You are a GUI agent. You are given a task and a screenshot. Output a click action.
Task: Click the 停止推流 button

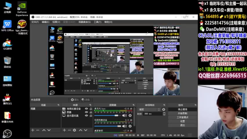point(182,109)
